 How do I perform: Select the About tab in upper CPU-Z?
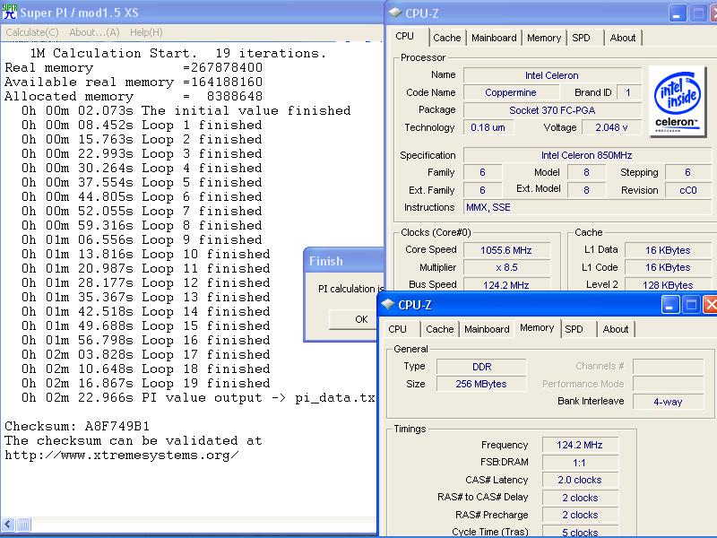(623, 38)
